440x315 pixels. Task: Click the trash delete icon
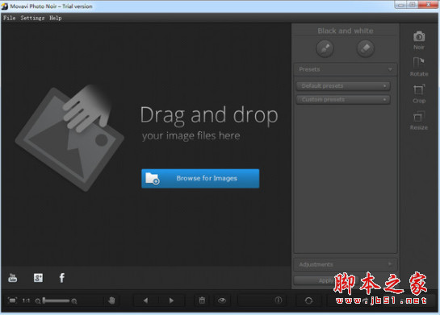[x=202, y=300]
